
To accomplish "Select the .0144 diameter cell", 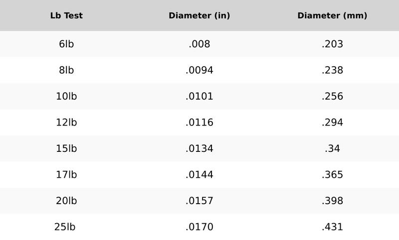I will coord(199,175).
